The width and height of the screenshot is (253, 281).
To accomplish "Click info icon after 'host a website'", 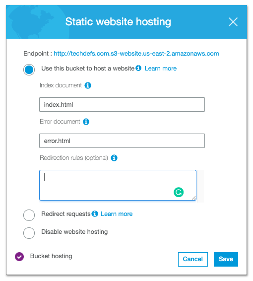I will tap(138, 68).
